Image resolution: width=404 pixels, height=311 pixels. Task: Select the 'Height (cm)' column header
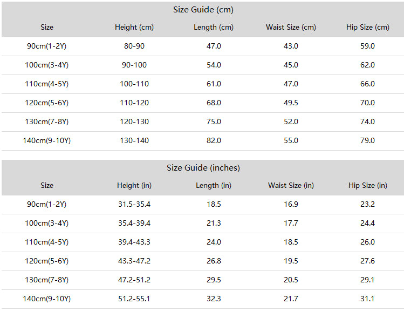[x=134, y=28]
